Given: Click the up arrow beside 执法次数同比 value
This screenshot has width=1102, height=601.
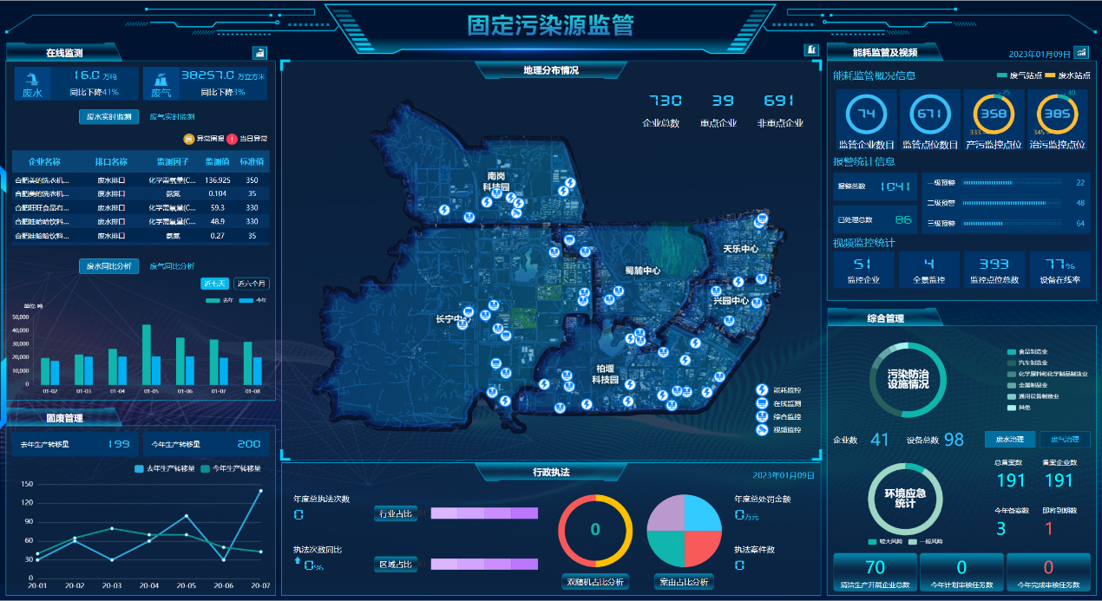Looking at the screenshot, I should (297, 562).
